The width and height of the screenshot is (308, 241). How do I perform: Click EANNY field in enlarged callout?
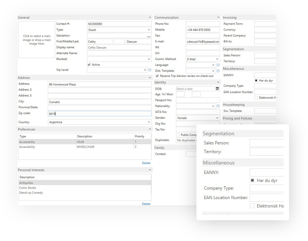(266, 172)
